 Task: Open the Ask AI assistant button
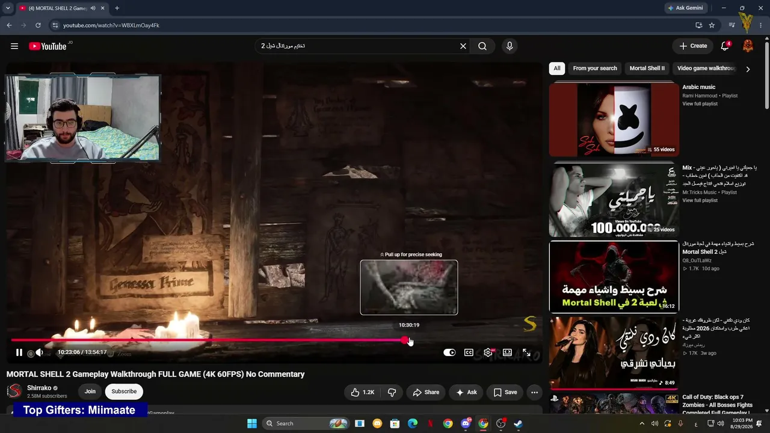point(466,392)
